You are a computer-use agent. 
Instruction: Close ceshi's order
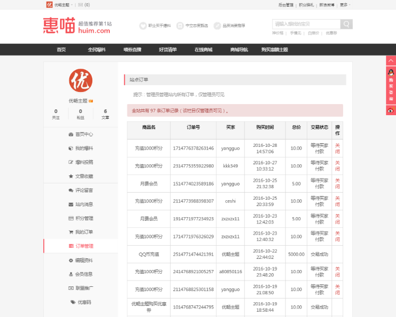(x=337, y=201)
